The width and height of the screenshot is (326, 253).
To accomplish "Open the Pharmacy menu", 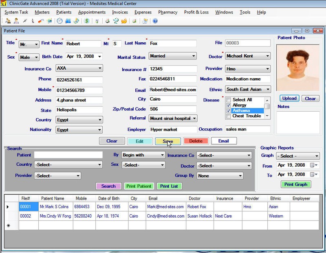I will 168,12.
